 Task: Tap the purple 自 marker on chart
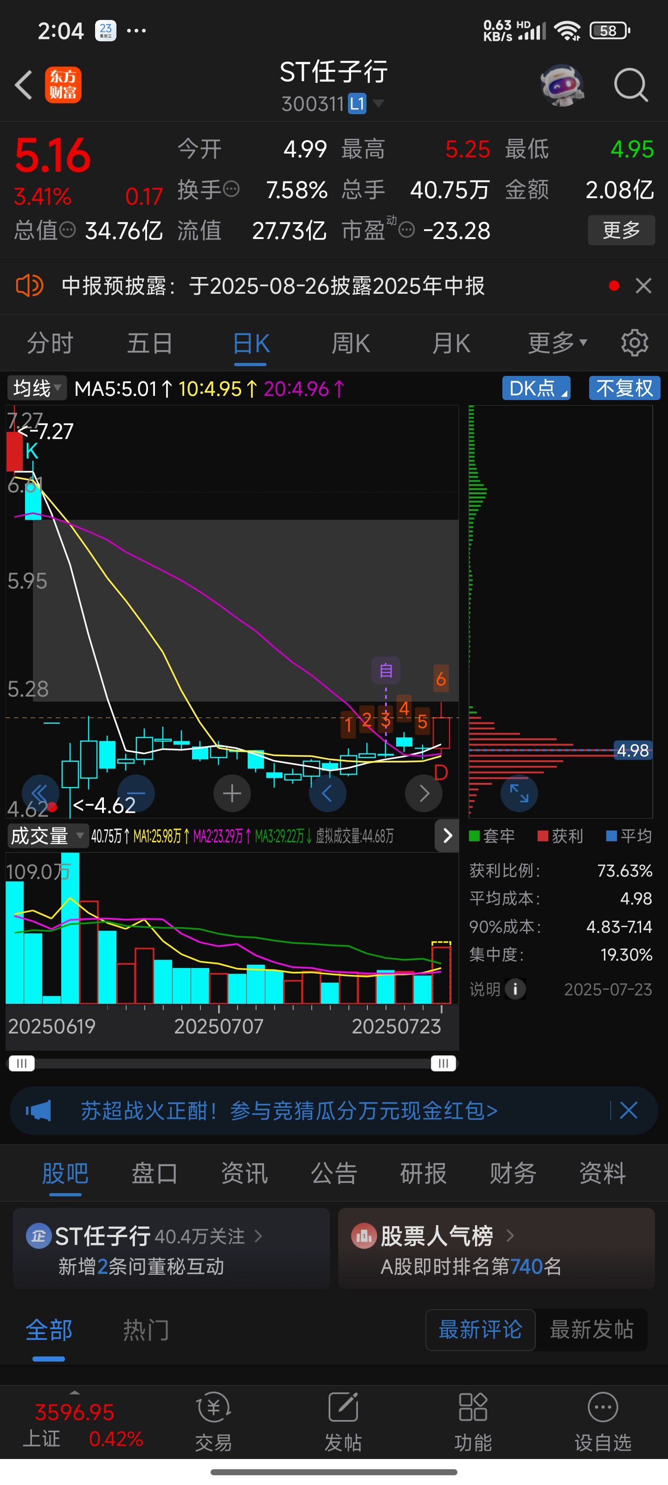coord(386,670)
